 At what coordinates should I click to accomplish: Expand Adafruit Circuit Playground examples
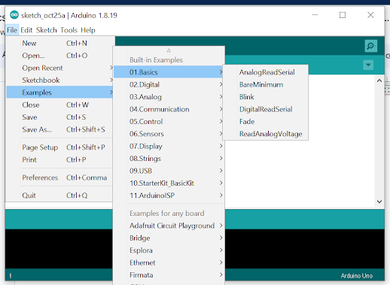(169, 226)
